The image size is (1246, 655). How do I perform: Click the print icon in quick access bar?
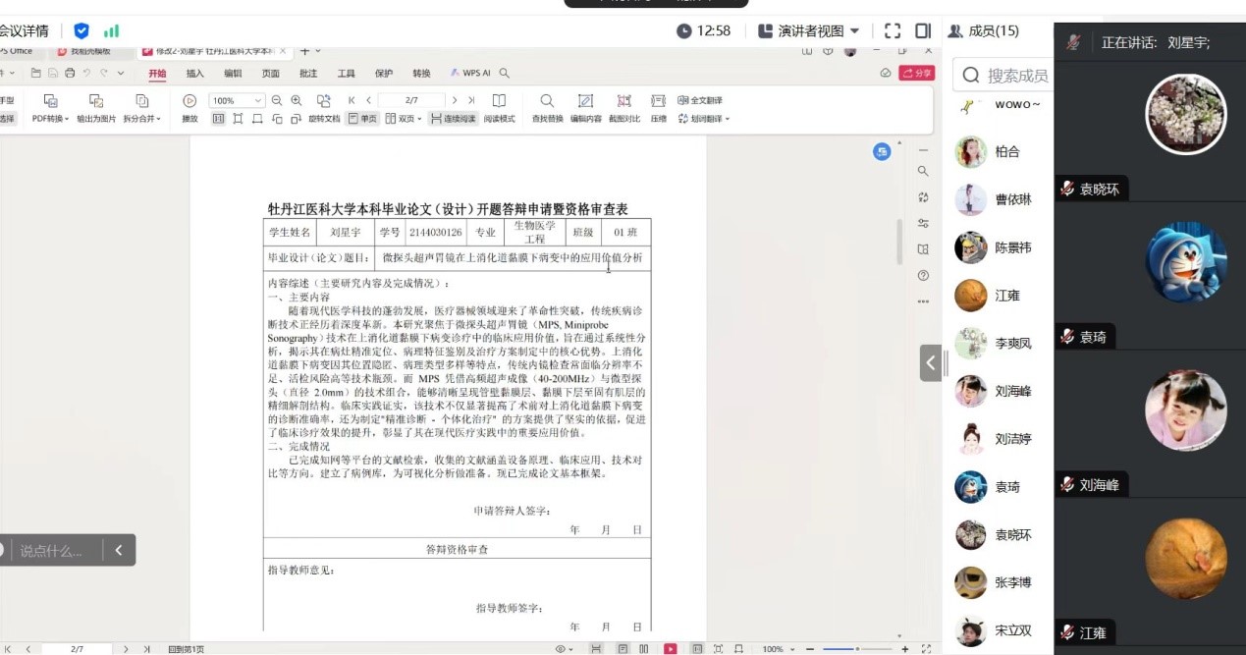tap(70, 73)
